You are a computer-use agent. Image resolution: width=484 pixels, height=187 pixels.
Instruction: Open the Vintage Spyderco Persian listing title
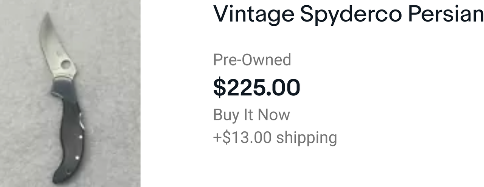(x=348, y=14)
